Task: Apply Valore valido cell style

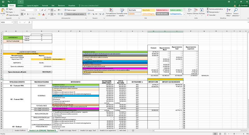Action: (x=176, y=10)
